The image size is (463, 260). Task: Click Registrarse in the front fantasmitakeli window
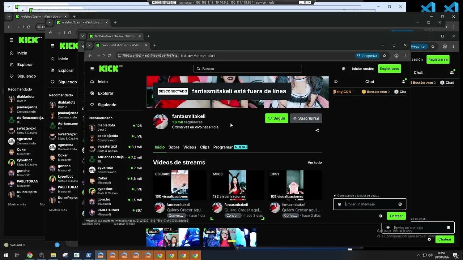[390, 69]
